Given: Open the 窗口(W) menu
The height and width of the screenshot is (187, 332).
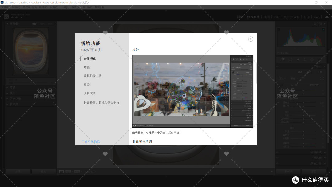Looking at the screenshot, I should [x=87, y=7].
